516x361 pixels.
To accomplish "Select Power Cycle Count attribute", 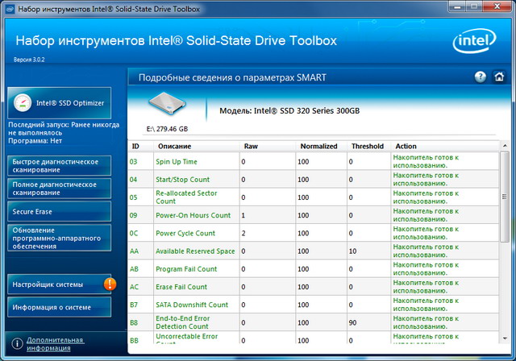I will (x=185, y=233).
